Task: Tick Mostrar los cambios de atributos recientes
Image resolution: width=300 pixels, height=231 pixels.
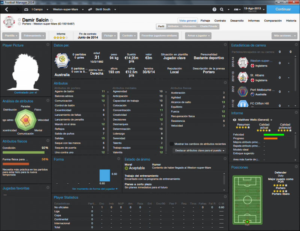Action: pos(172,144)
